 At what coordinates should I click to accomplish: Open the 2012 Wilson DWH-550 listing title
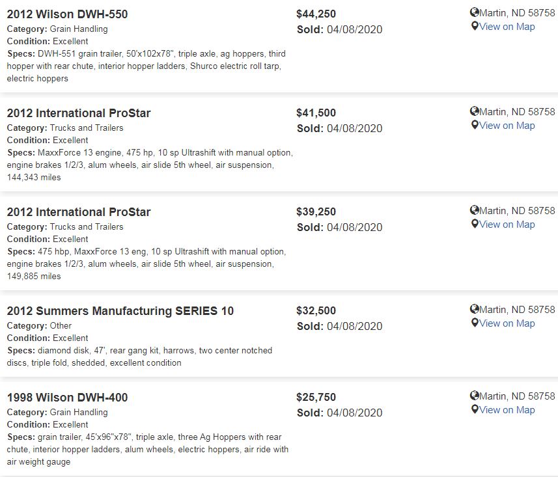click(x=67, y=14)
